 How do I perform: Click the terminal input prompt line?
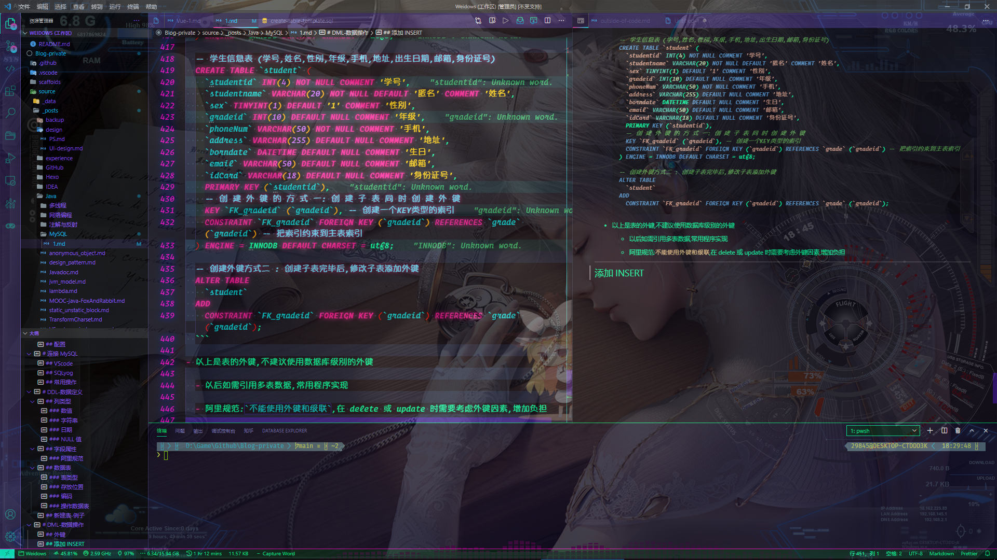pos(166,455)
